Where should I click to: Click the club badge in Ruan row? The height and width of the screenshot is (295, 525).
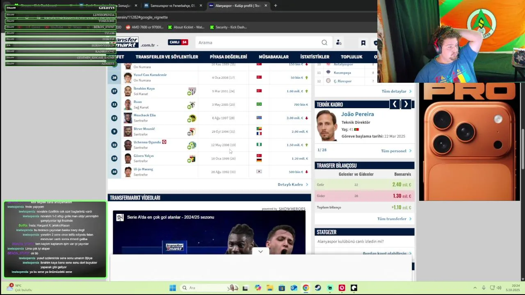[x=192, y=104]
